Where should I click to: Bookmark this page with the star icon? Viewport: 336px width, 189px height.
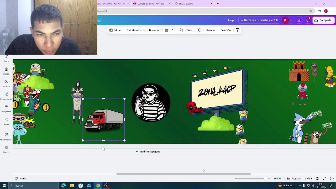click(311, 11)
